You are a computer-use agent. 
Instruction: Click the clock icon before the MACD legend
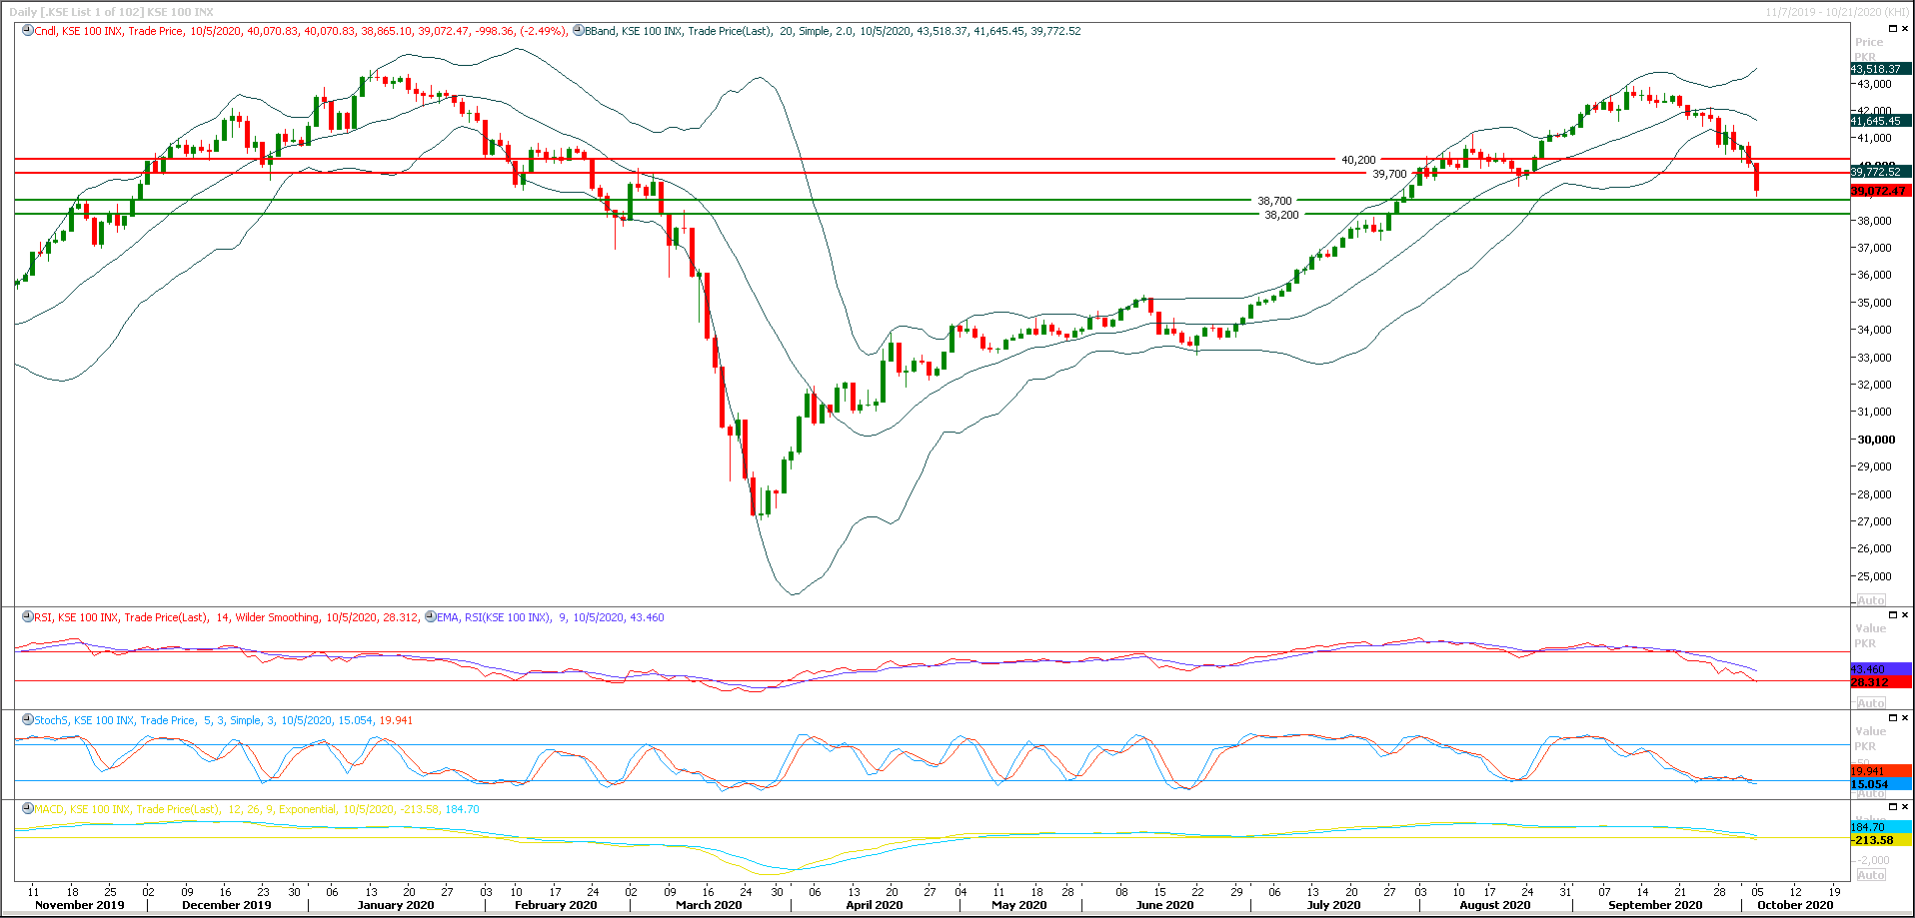28,809
